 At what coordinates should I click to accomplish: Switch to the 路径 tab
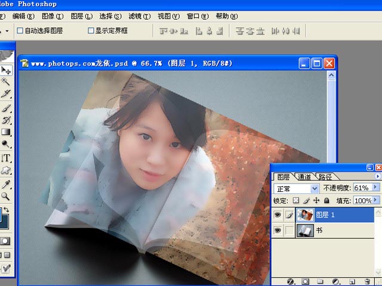[x=325, y=177]
